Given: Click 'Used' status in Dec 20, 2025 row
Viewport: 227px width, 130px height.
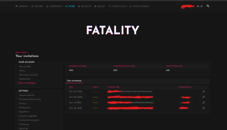Looking at the screenshot, I should [95, 97].
